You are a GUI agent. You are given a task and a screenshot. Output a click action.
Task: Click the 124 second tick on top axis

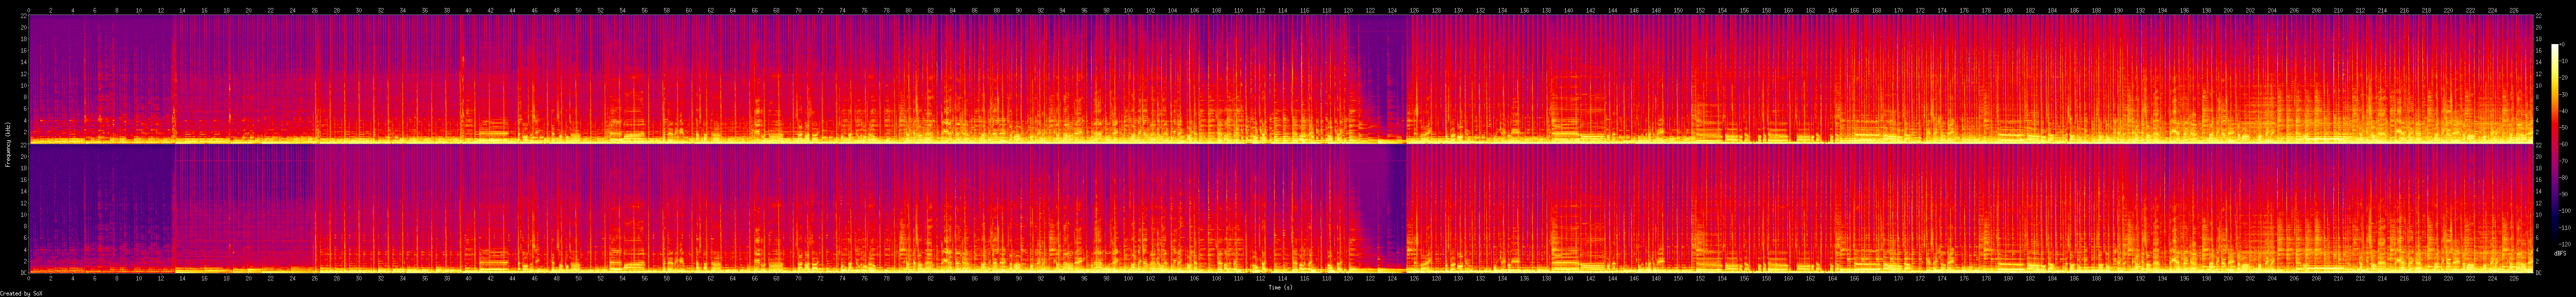click(1392, 10)
